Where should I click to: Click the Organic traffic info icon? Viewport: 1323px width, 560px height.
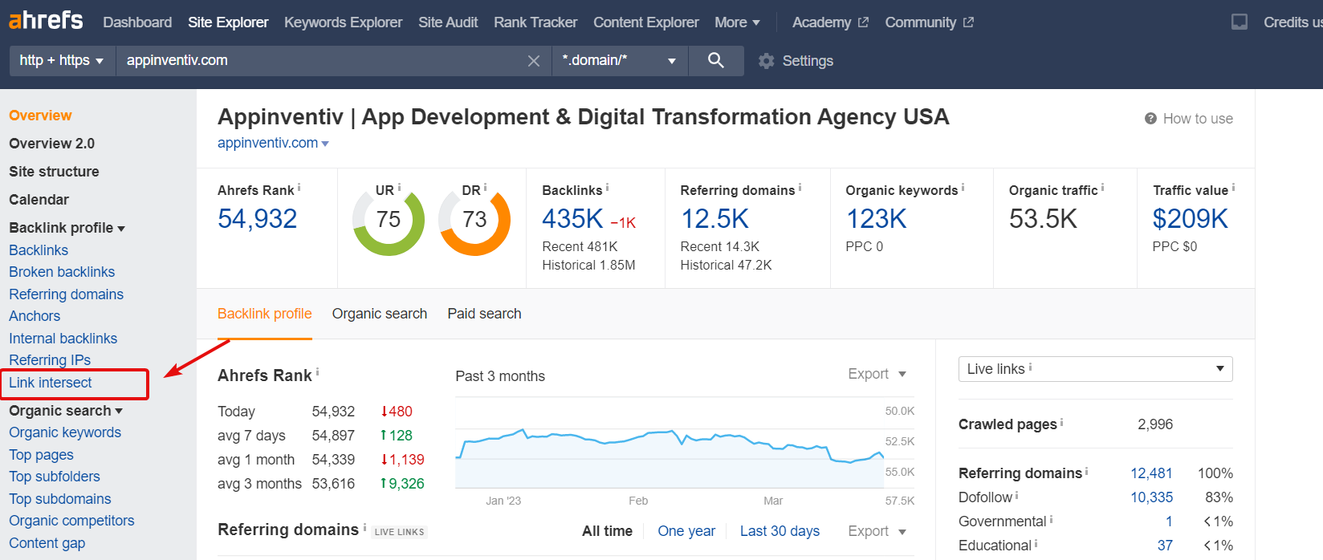[x=1102, y=188]
